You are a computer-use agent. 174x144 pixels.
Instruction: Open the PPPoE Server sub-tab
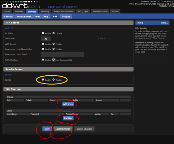pos(24,17)
